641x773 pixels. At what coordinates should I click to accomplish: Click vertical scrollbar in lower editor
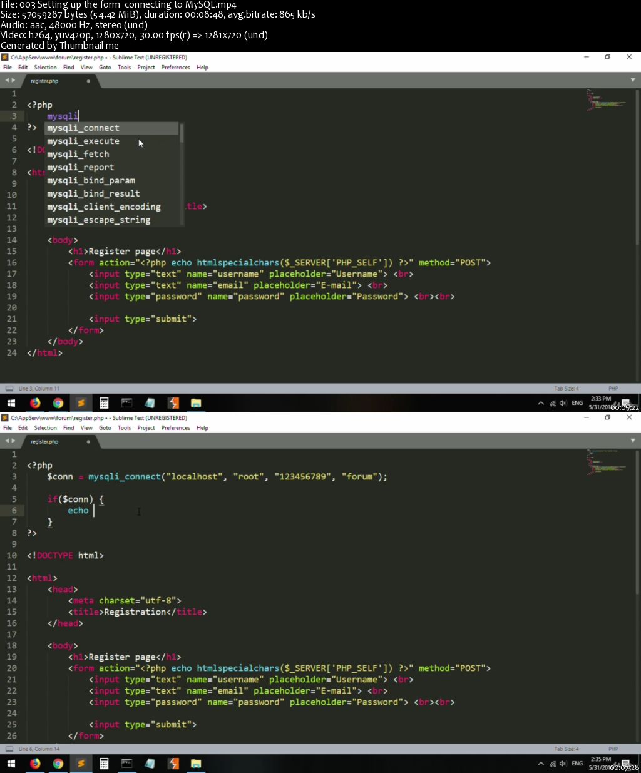click(637, 523)
